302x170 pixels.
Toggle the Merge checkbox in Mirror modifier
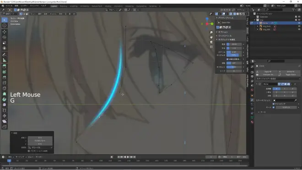click(274, 107)
